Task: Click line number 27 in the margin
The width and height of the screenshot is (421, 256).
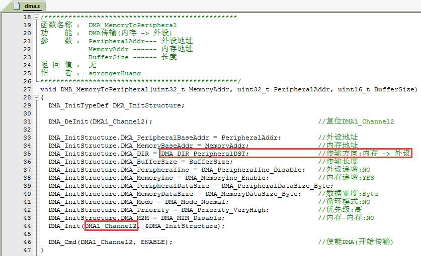Action: (27, 89)
